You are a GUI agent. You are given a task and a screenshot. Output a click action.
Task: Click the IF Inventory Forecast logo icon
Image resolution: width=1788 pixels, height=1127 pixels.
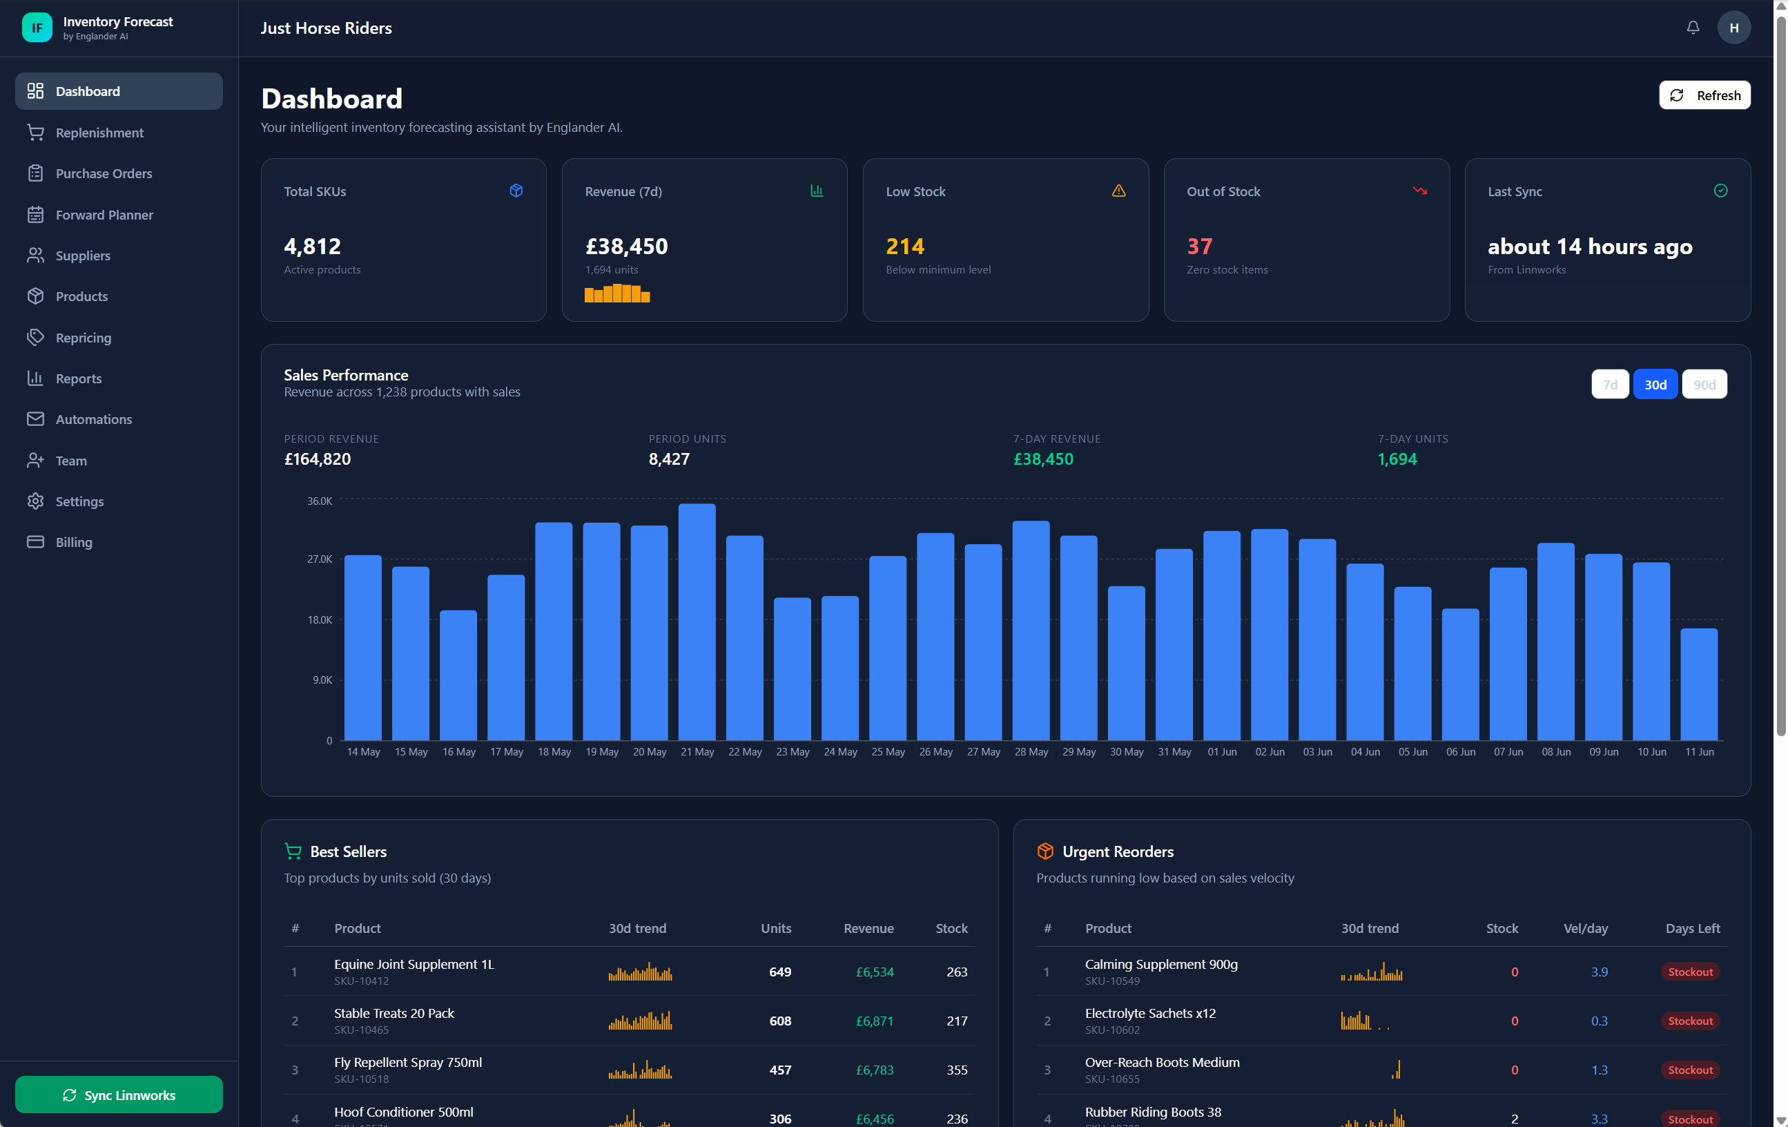37,28
